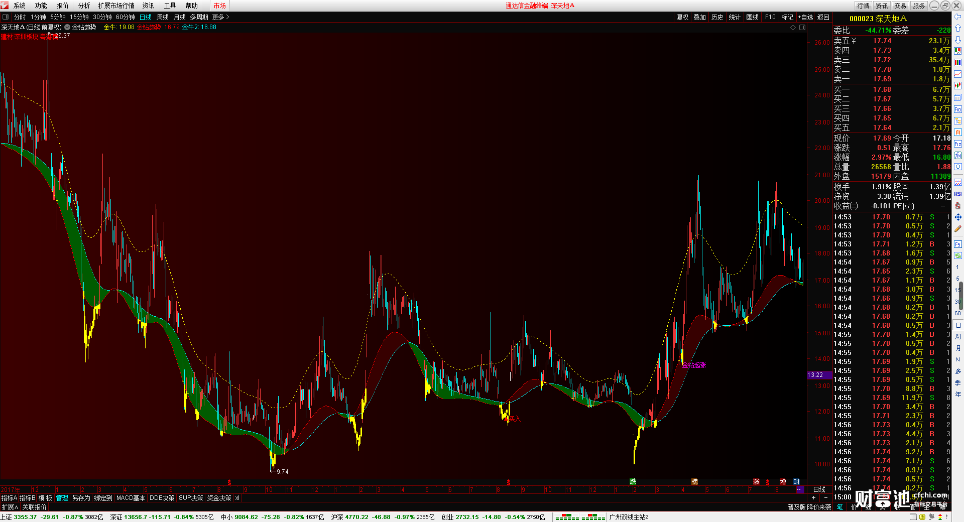Click the green 跌 badge on the timeline
This screenshot has height=522, width=964.
633,482
